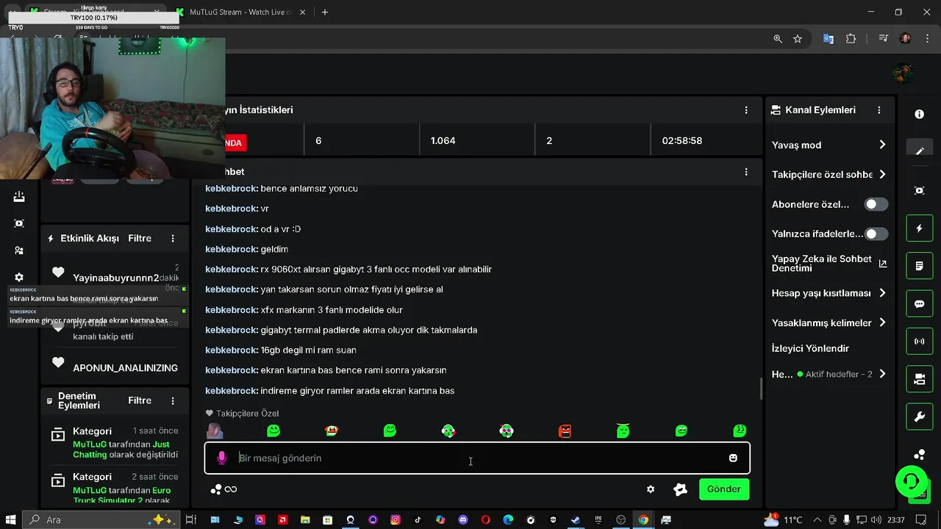Open the camera capture icon in right sidebar
941x529 pixels.
(919, 190)
